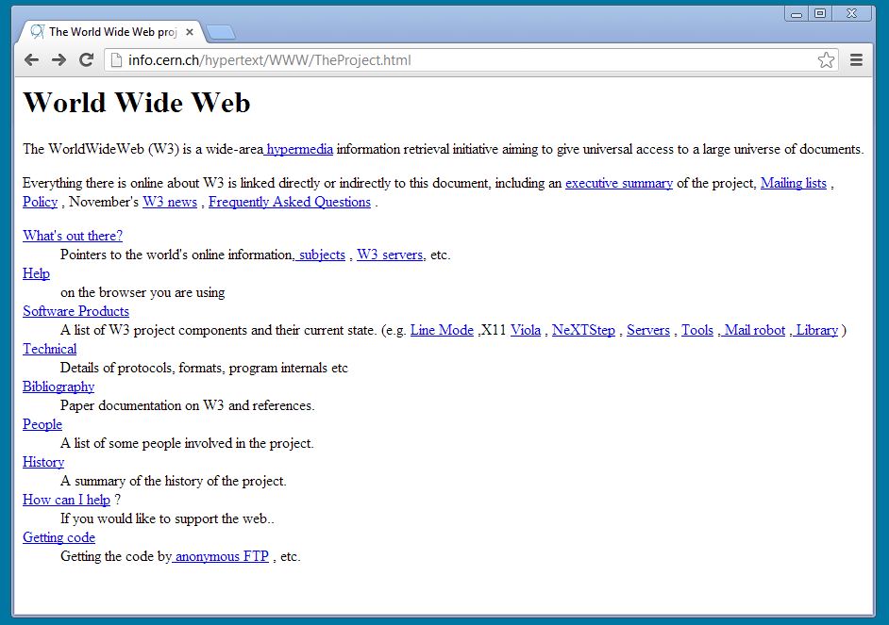Follow the Line Mode browser link
889x625 pixels.
coord(442,330)
